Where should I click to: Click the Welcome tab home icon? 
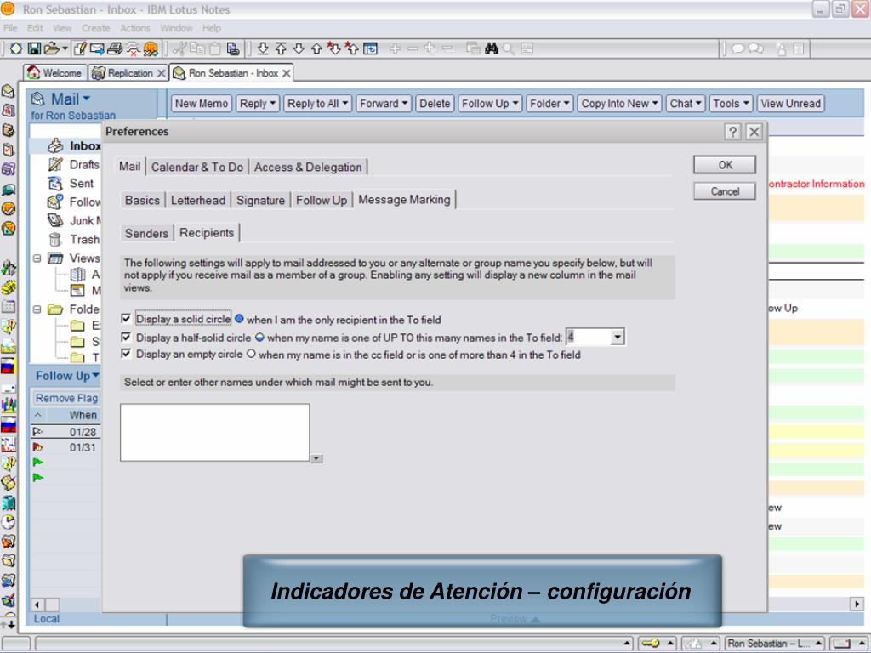tap(34, 72)
